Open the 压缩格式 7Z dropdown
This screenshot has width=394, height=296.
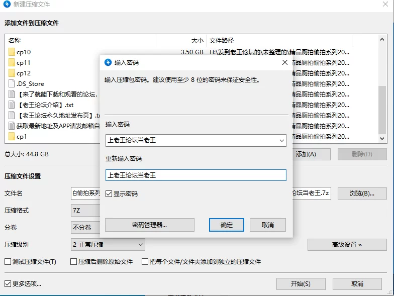(85, 210)
